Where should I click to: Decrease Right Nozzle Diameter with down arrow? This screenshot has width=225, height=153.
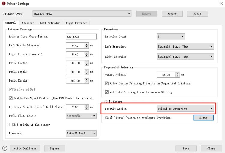tap(87, 56)
